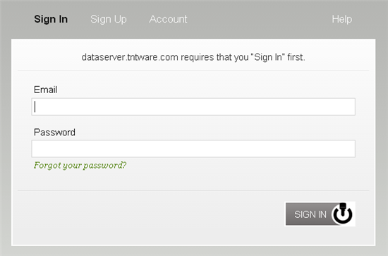The image size is (388, 256).
Task: Click the dataserver.tntware.com sign-in notice text
Action: point(193,57)
